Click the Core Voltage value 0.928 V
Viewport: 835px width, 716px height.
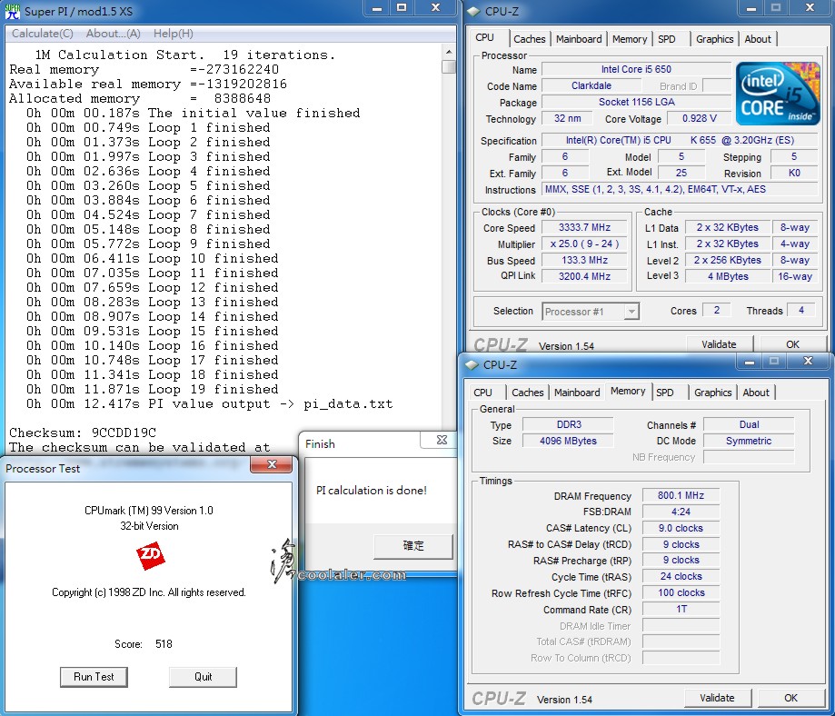pos(700,118)
